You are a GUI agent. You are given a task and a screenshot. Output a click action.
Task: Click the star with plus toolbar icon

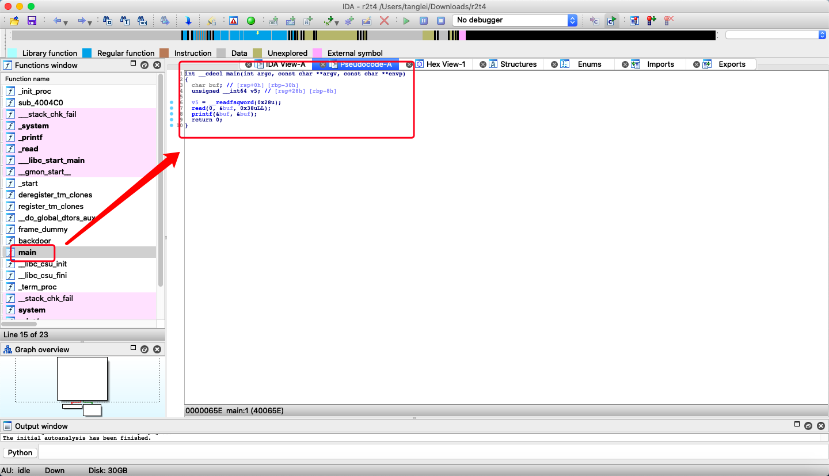tap(349, 21)
